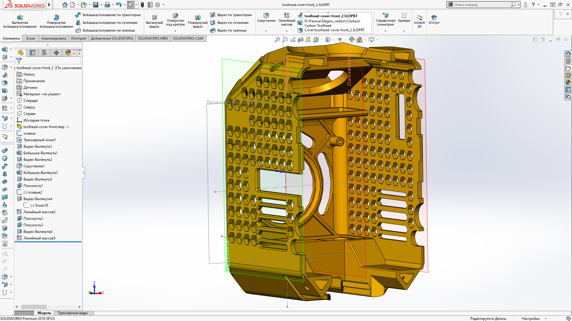Click Zoom to Fit in view toolbar
Viewport: 572px width, 321px height.
(277, 40)
